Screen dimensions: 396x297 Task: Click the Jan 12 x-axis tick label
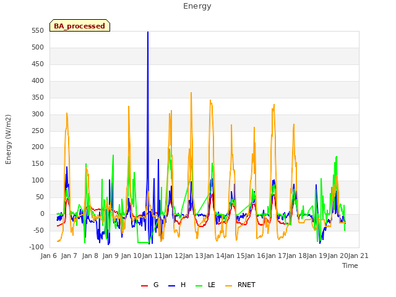tap(173, 256)
